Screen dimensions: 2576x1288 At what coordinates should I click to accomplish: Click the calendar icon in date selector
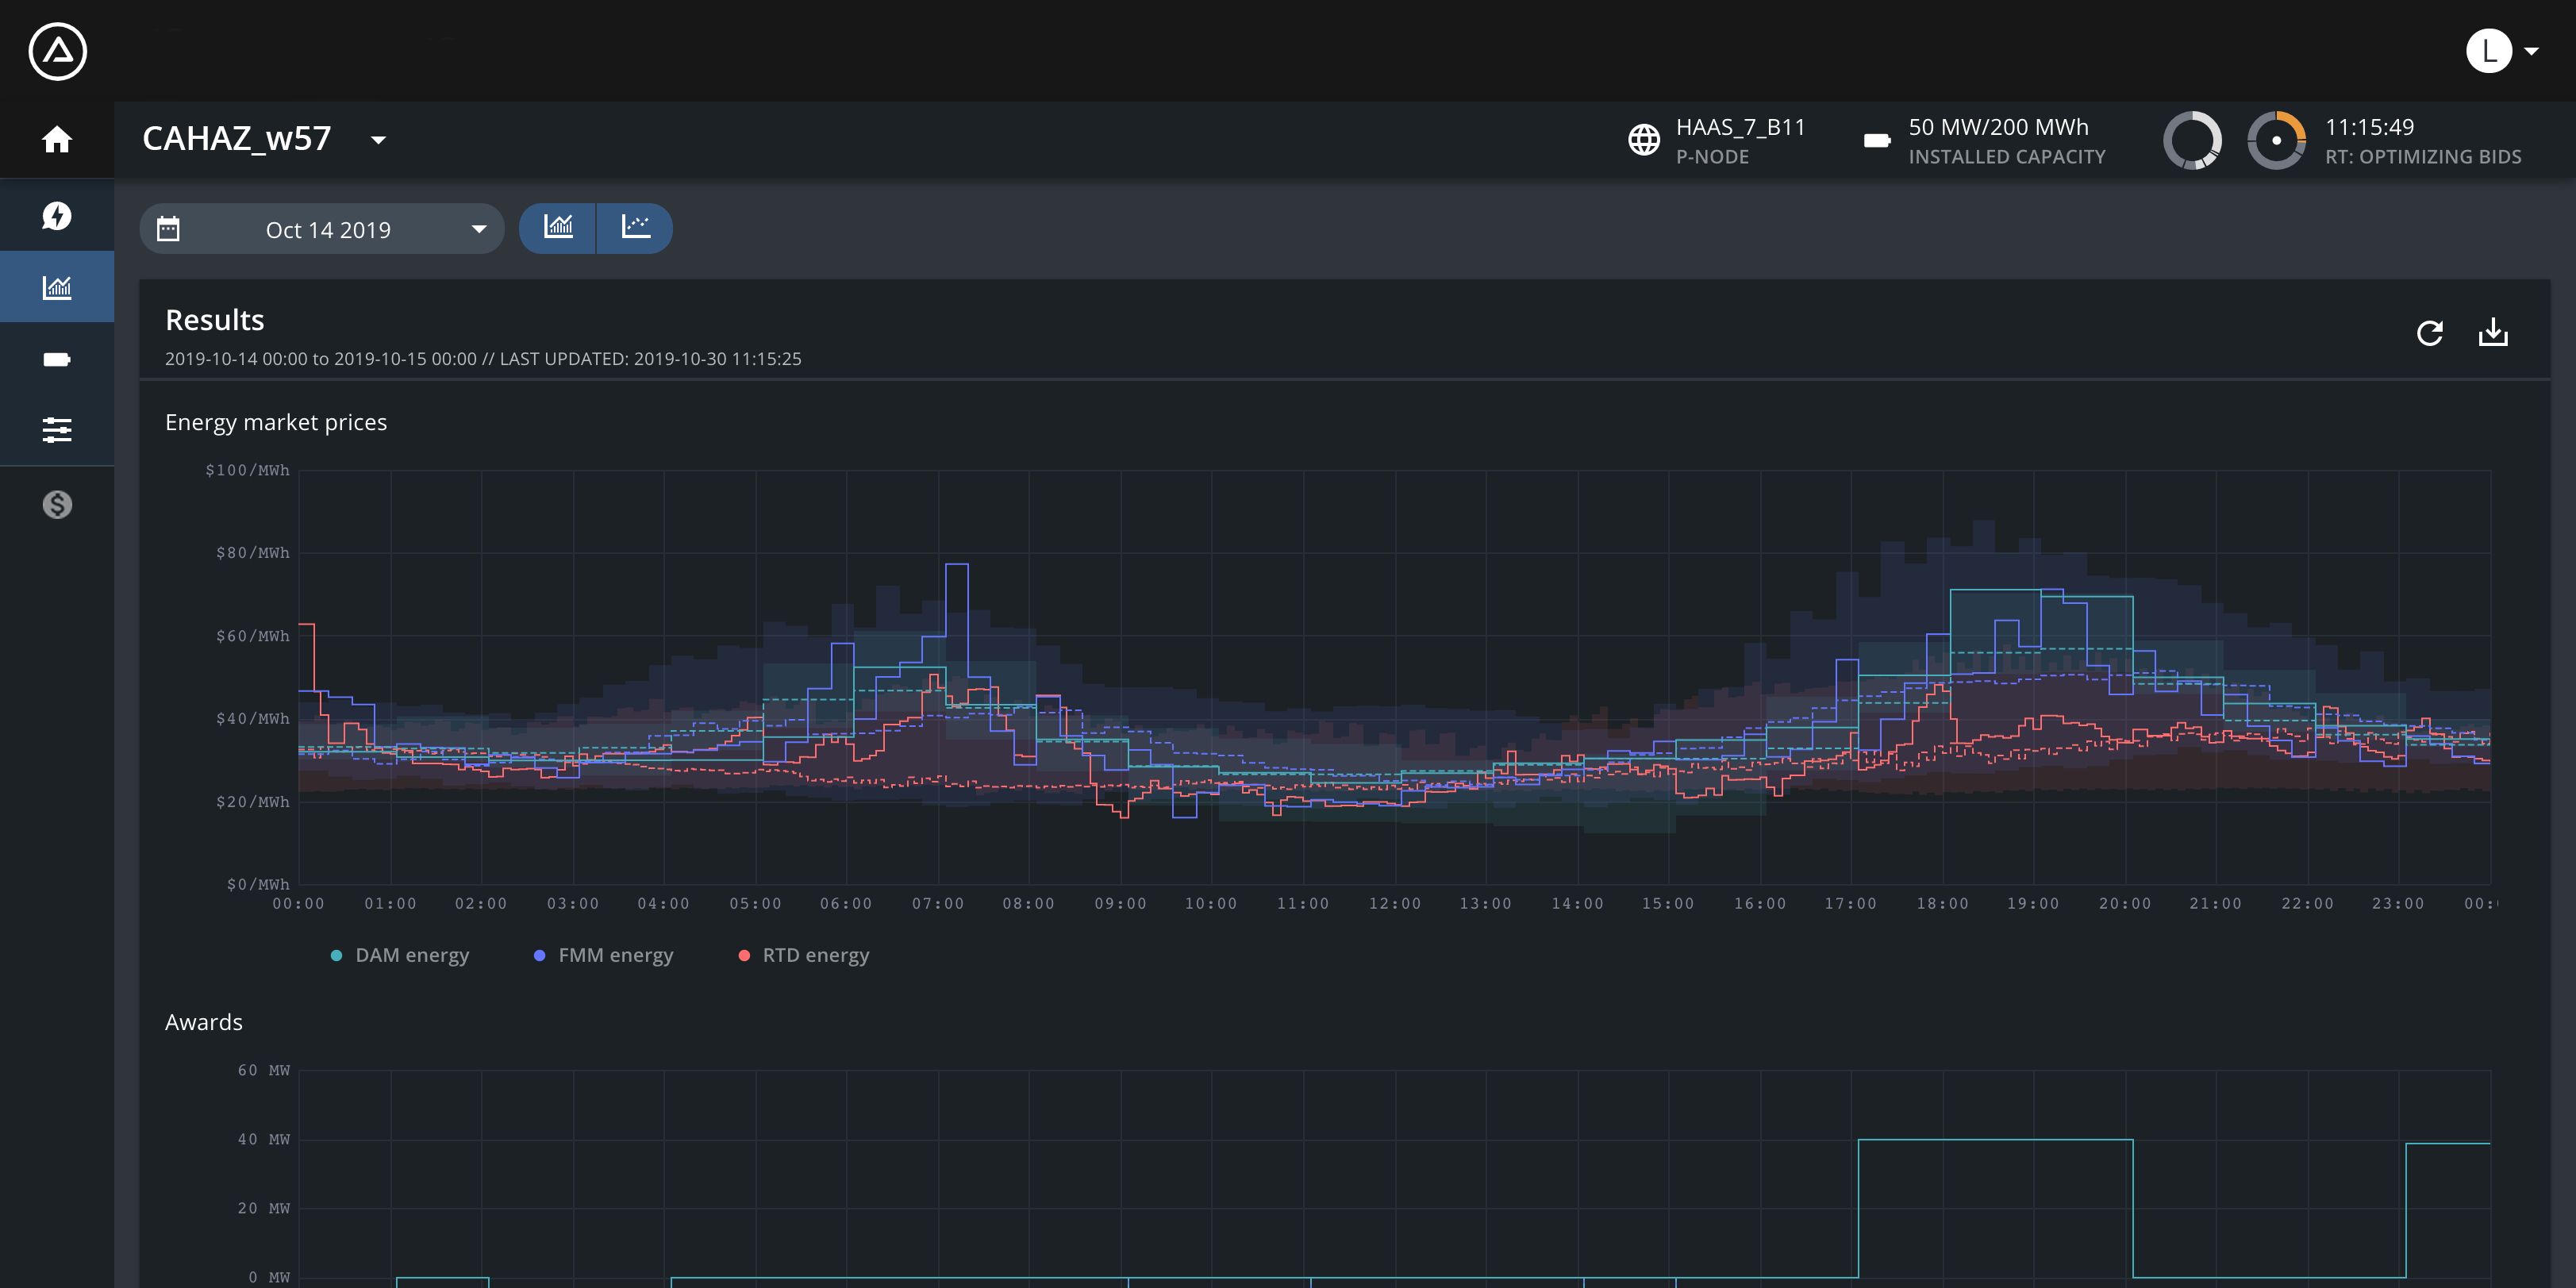[x=168, y=229]
